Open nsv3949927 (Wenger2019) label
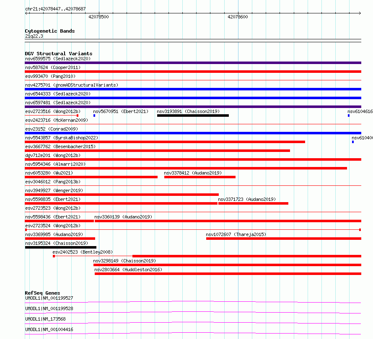This screenshot has height=339, width=373. 54,190
